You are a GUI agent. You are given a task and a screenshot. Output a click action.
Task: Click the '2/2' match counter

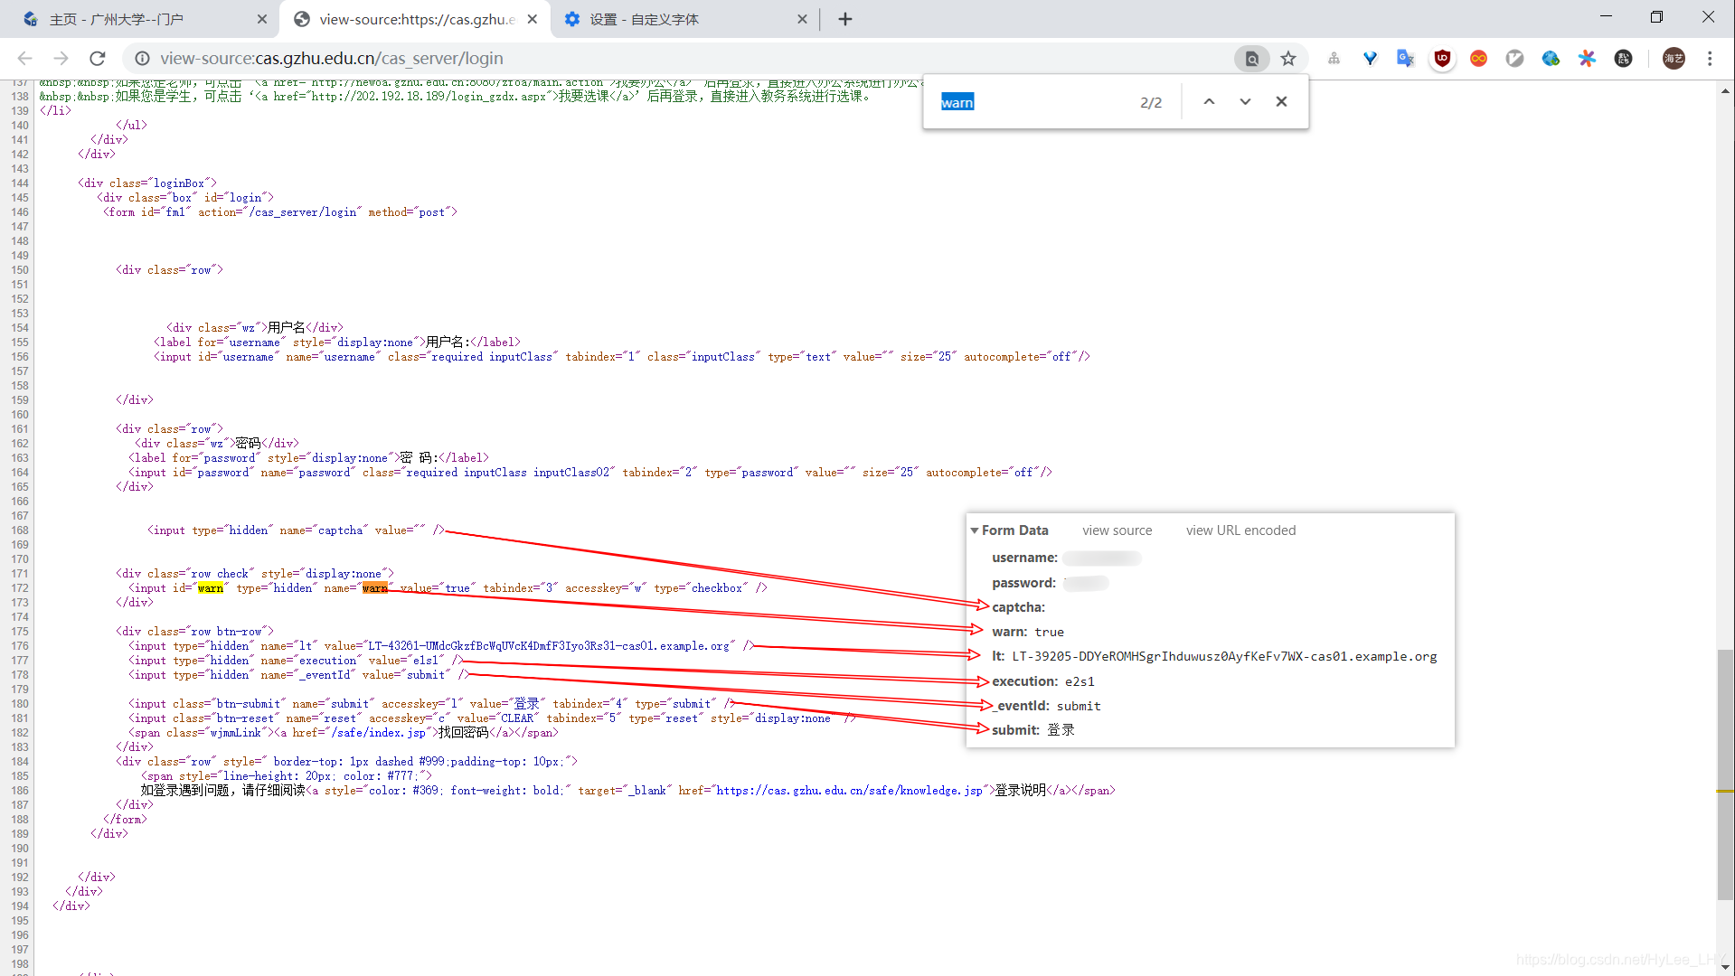pyautogui.click(x=1151, y=102)
